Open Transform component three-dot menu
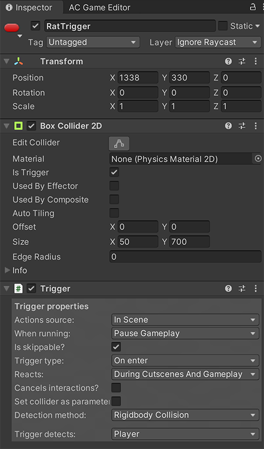264x449 pixels. 256,61
